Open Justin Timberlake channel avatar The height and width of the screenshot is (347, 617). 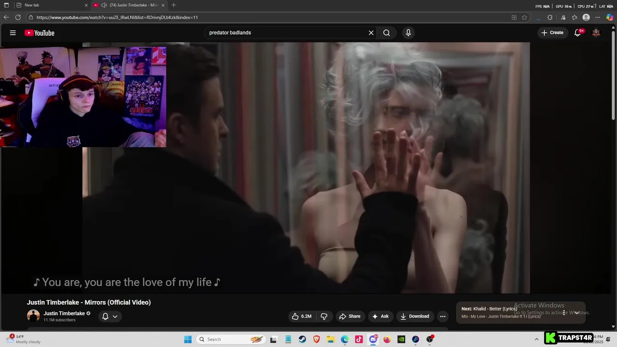pos(33,316)
